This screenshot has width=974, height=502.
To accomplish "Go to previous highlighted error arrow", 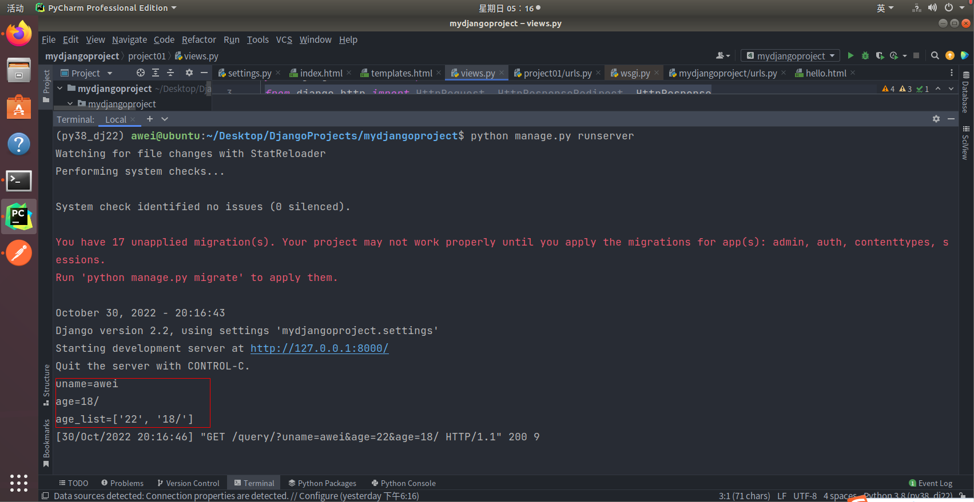I will click(x=938, y=89).
